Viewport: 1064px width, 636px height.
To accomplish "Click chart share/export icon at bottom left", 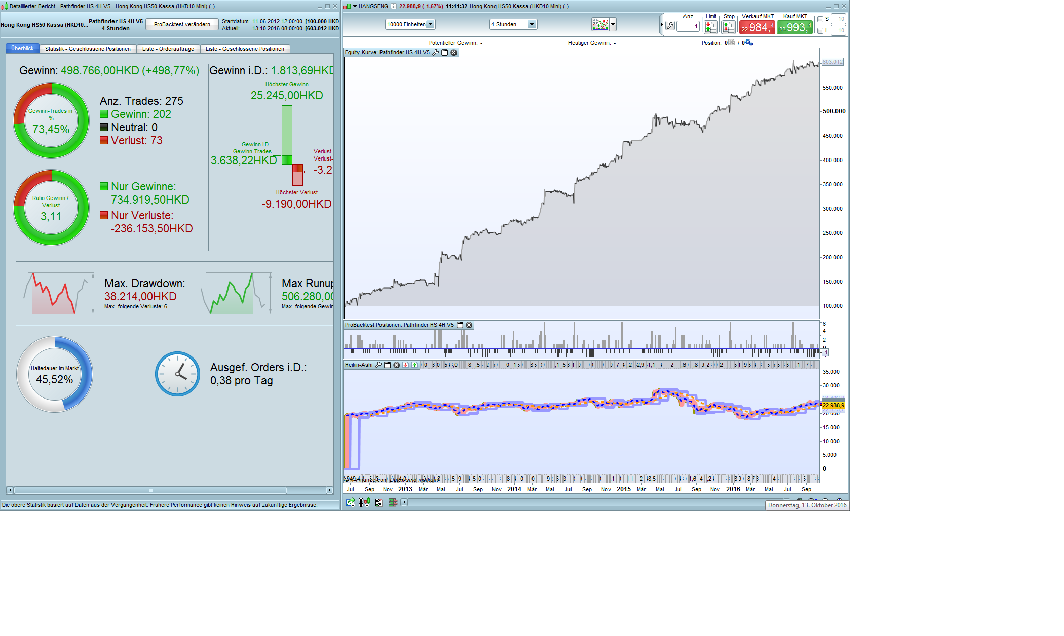I will coord(350,502).
